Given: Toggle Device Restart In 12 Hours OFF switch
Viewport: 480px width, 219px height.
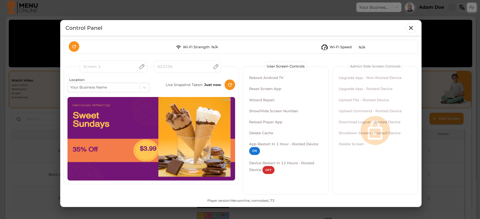Looking at the screenshot, I should 268,170.
